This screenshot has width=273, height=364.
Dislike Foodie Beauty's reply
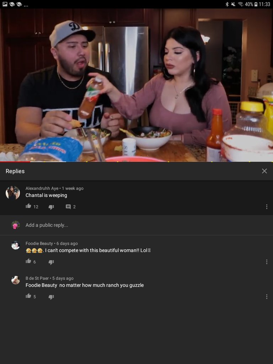click(51, 262)
